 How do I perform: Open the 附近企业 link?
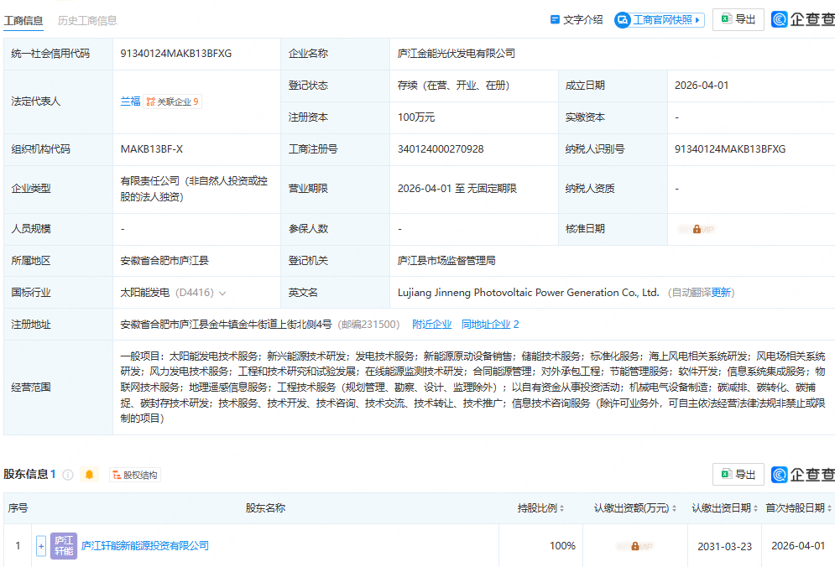click(431, 323)
